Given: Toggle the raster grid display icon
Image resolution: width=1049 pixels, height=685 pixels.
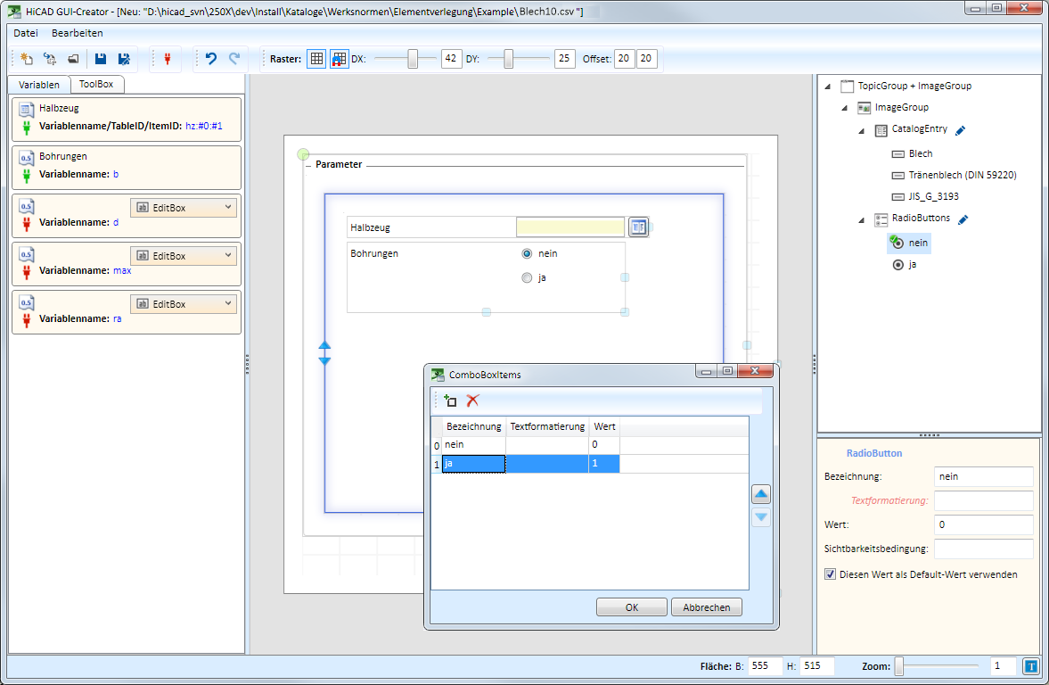Looking at the screenshot, I should [316, 59].
